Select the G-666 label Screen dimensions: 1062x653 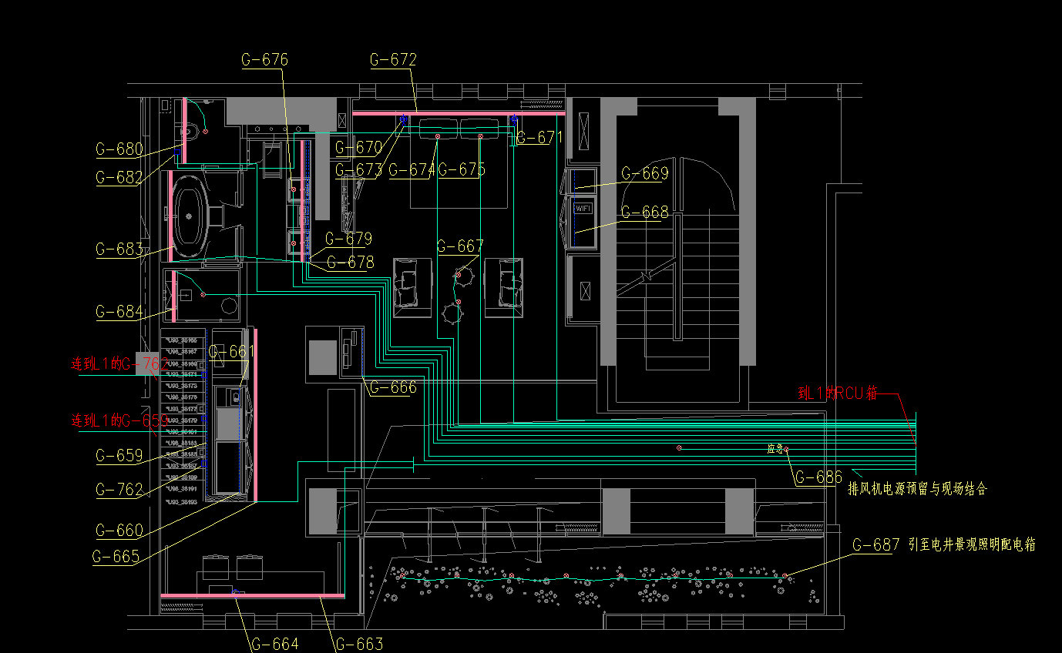click(393, 387)
